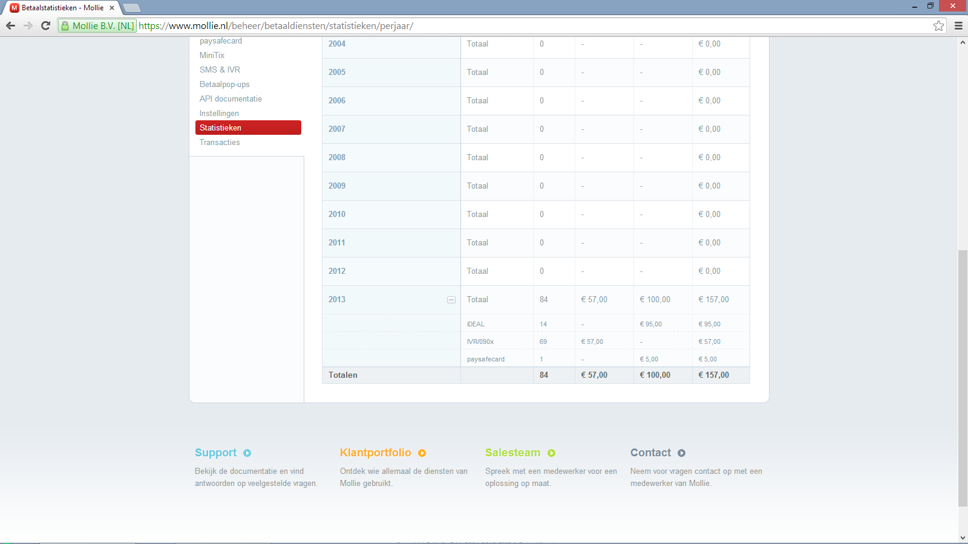Viewport: 968px width, 544px height.
Task: Click the Contact gray arrow icon
Action: pos(682,453)
